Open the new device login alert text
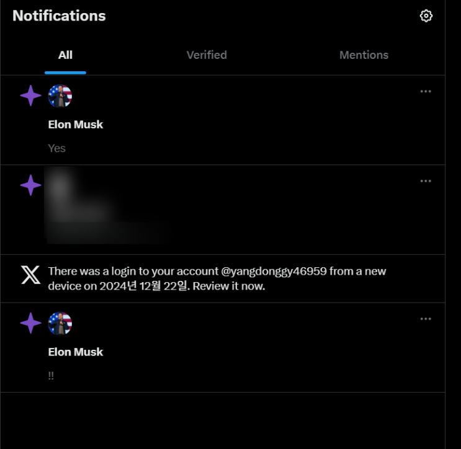461x449 pixels. click(x=217, y=278)
